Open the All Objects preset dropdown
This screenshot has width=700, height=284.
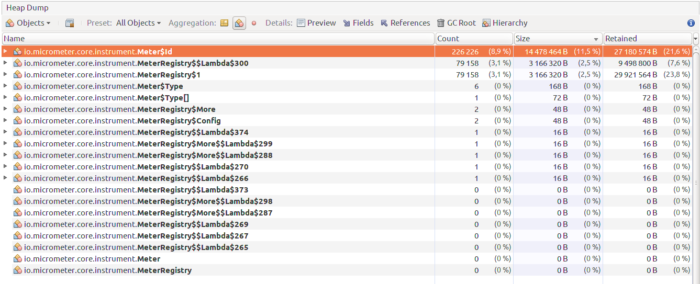tap(138, 23)
